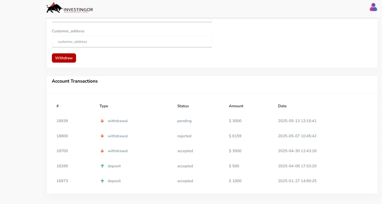382x204 pixels.
Task: Focus the customer_address input field
Action: point(132,42)
